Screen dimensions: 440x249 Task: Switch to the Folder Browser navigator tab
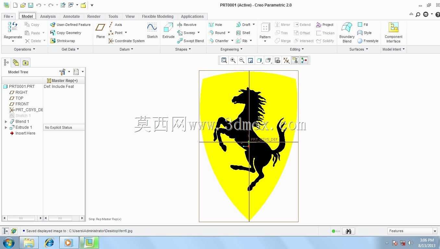coord(16,63)
